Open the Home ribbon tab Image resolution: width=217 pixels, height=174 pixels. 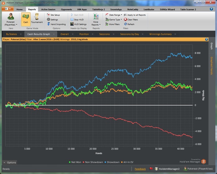tap(20, 9)
